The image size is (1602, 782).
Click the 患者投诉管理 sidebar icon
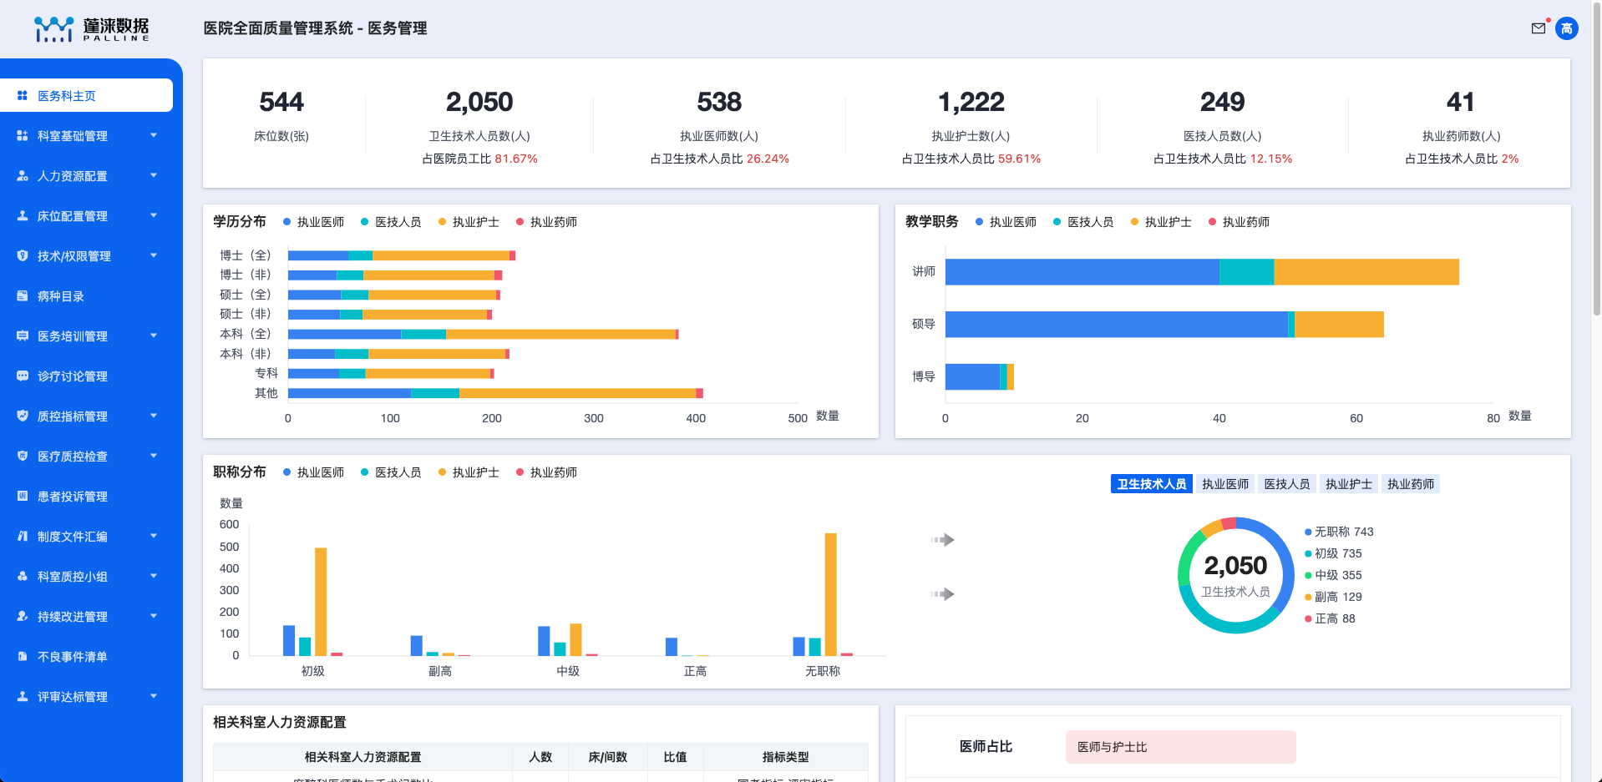[23, 496]
